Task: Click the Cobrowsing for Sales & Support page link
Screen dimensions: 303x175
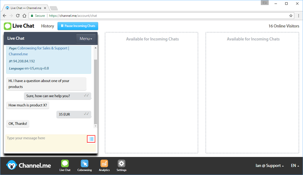Action: pyautogui.click(x=43, y=48)
